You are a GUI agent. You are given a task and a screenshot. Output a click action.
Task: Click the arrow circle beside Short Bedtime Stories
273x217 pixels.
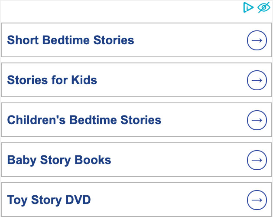coord(257,40)
